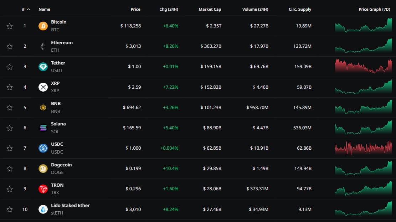Click the XRP coin logo

point(43,87)
